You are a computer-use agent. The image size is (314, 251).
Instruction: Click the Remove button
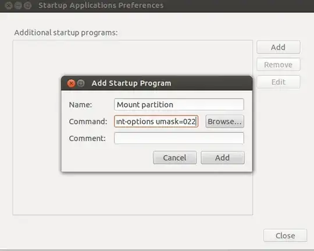(279, 65)
